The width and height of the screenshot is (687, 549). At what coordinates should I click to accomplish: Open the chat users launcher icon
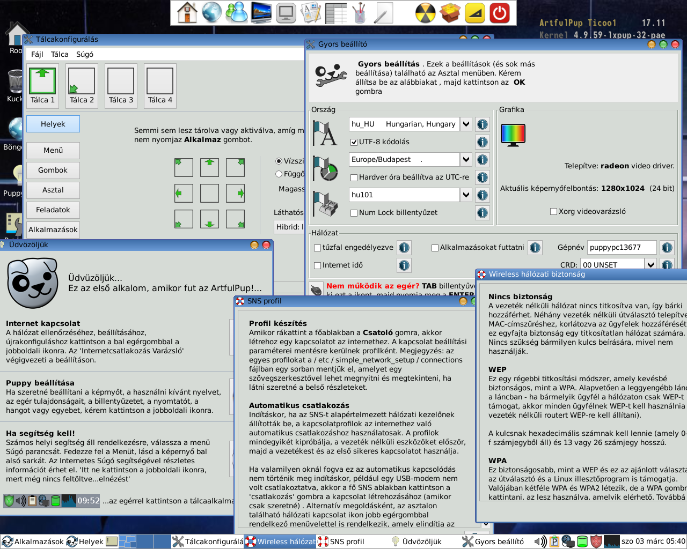(x=237, y=12)
